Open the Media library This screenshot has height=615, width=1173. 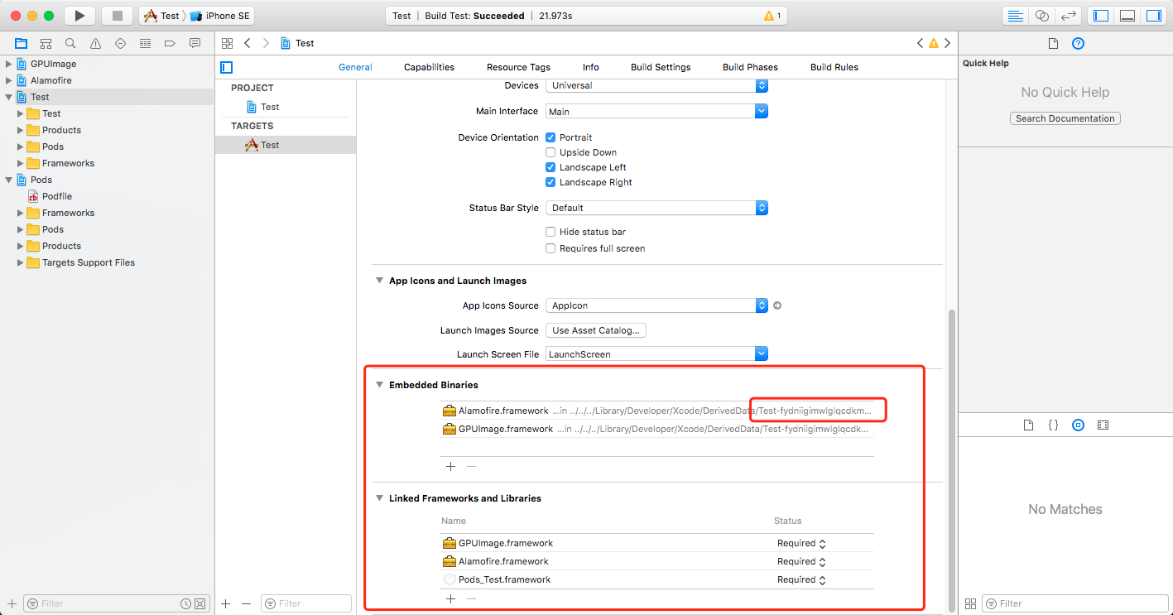click(1103, 425)
